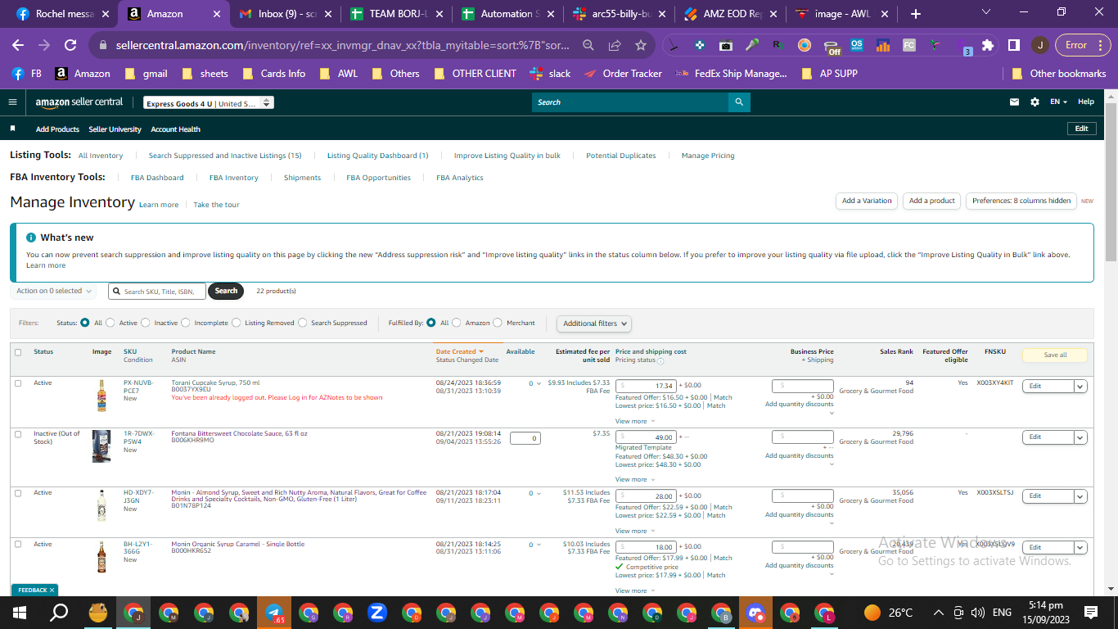Viewport: 1118px width, 629px height.
Task: Open the Extensions puzzle-piece icon
Action: 988,45
